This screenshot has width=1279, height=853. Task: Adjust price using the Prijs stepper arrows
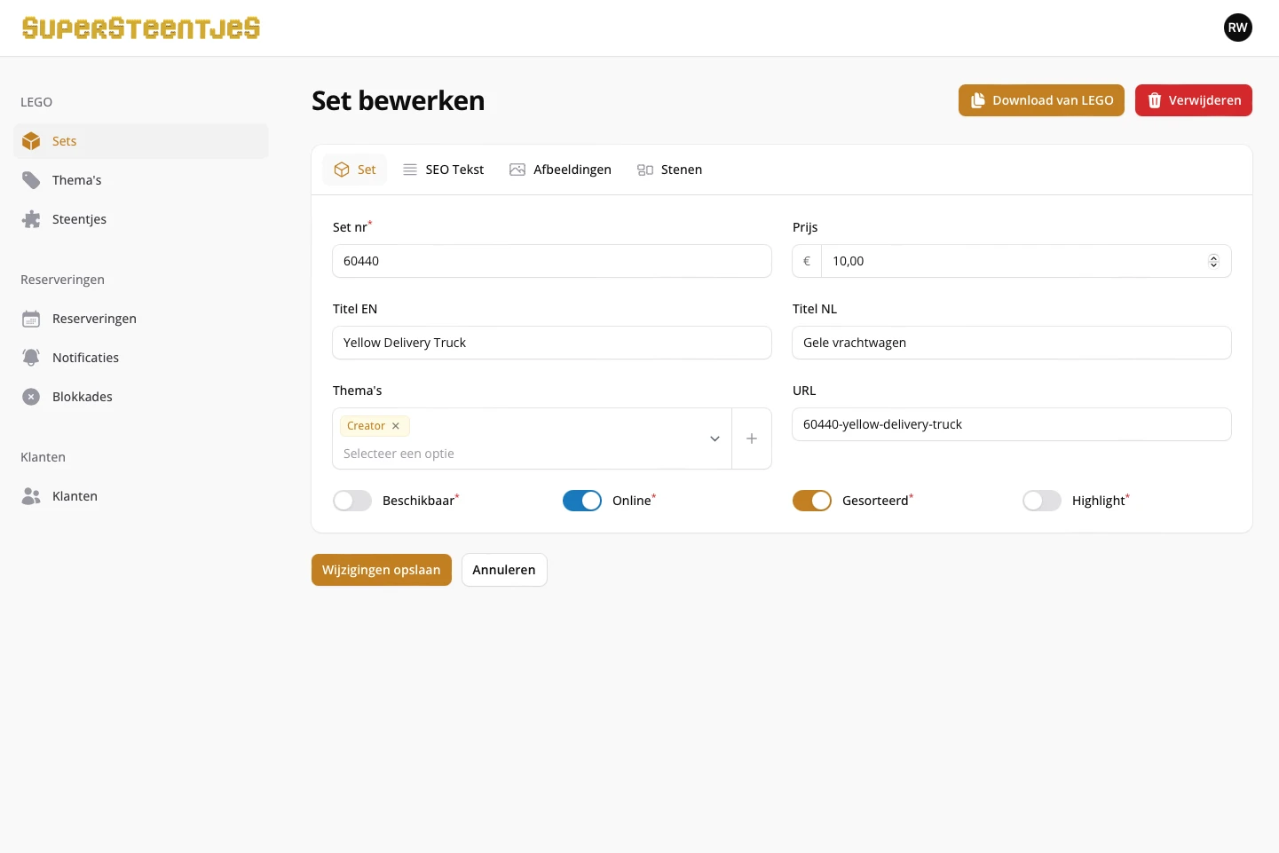(1213, 261)
